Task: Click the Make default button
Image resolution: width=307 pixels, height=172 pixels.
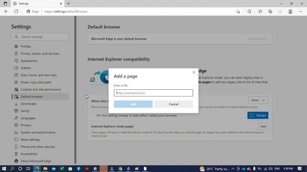Action: (x=257, y=39)
